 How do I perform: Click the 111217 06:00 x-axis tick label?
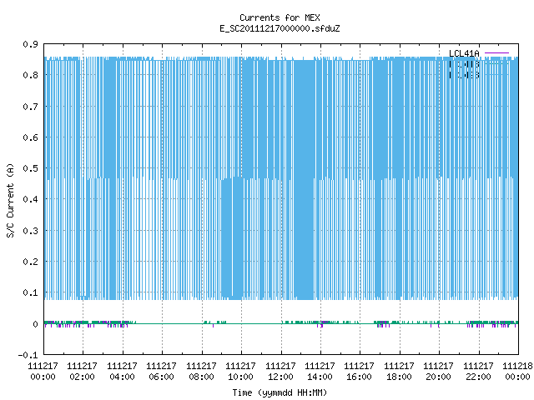(x=161, y=372)
